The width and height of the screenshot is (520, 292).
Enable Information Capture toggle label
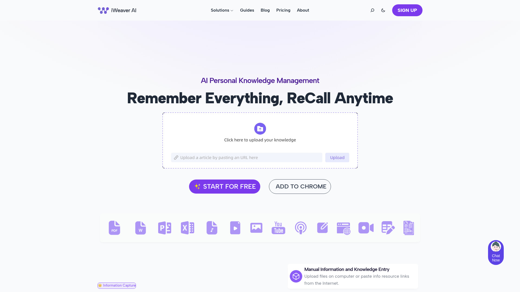[x=116, y=285]
